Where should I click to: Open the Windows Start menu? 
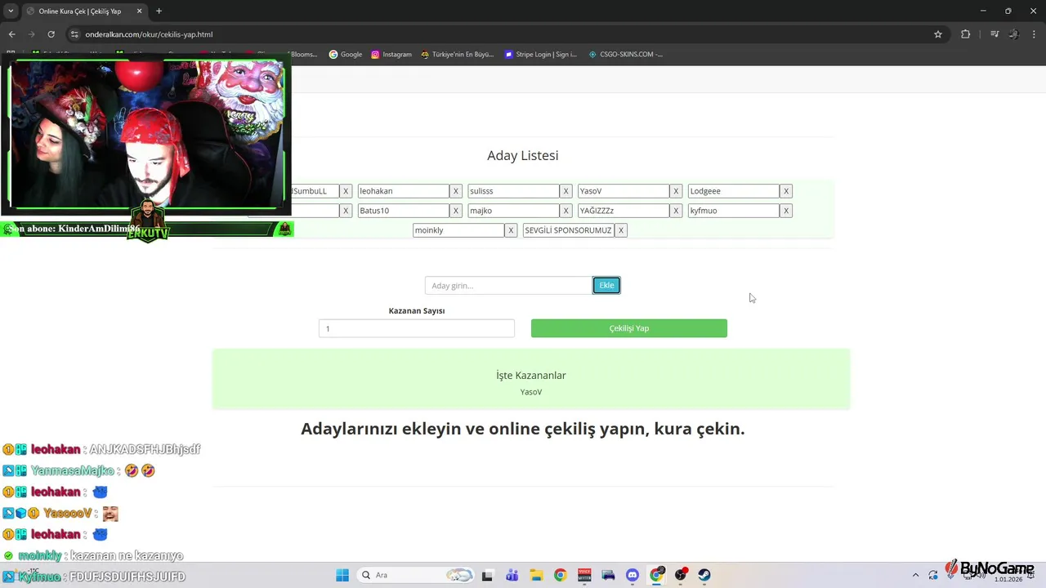[342, 575]
